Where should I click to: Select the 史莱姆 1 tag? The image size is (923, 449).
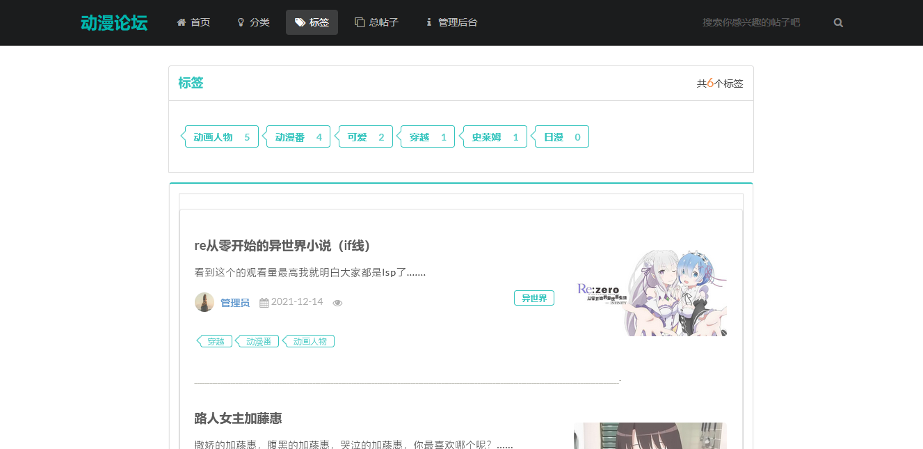[495, 136]
